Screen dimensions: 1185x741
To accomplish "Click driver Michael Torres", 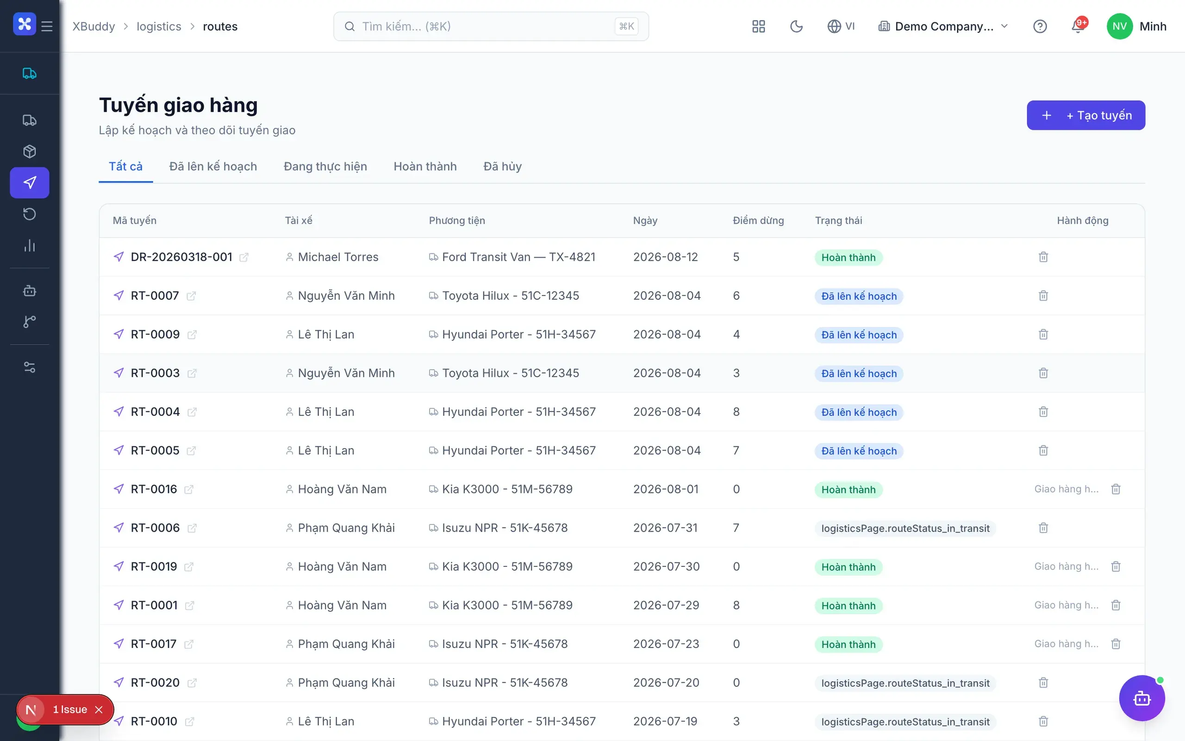I will click(x=338, y=257).
